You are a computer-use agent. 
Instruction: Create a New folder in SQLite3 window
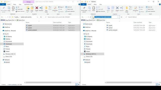(x=127, y=9)
